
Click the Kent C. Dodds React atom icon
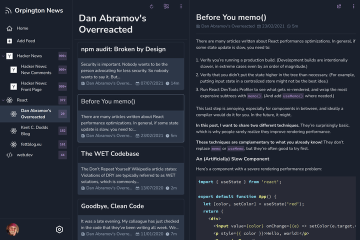point(14,130)
